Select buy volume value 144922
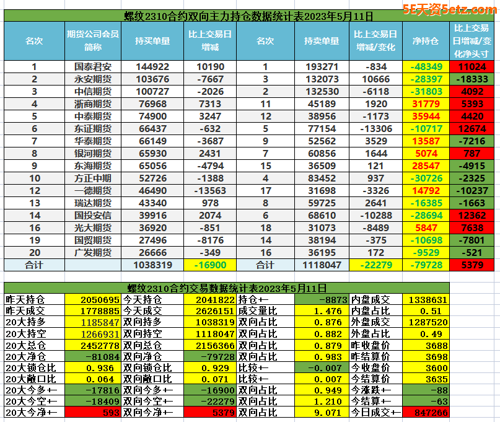The width and height of the screenshot is (500, 422). click(152, 67)
